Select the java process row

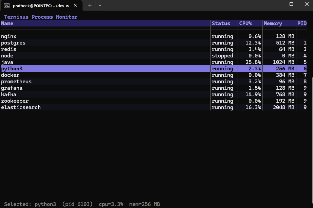(154, 62)
